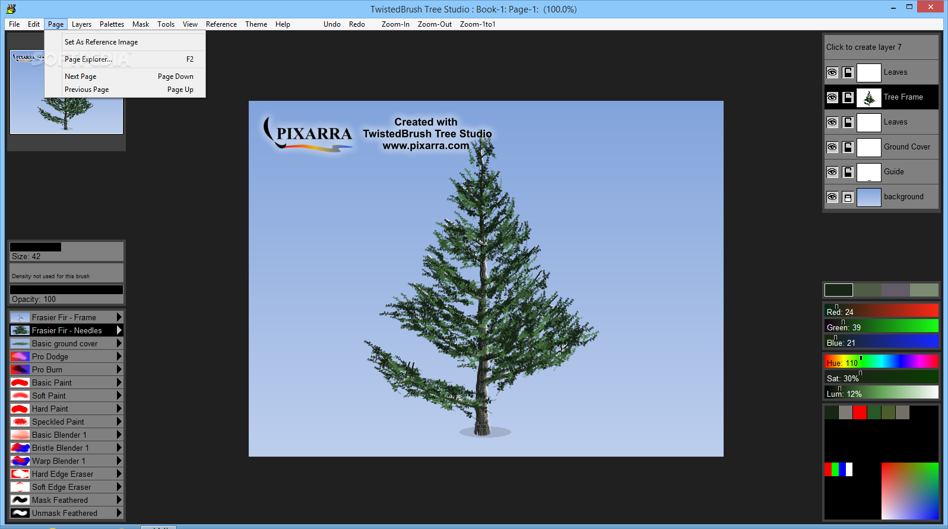Select the Frasier Fir - Needles brush icon
This screenshot has width=948, height=529.
tap(20, 330)
